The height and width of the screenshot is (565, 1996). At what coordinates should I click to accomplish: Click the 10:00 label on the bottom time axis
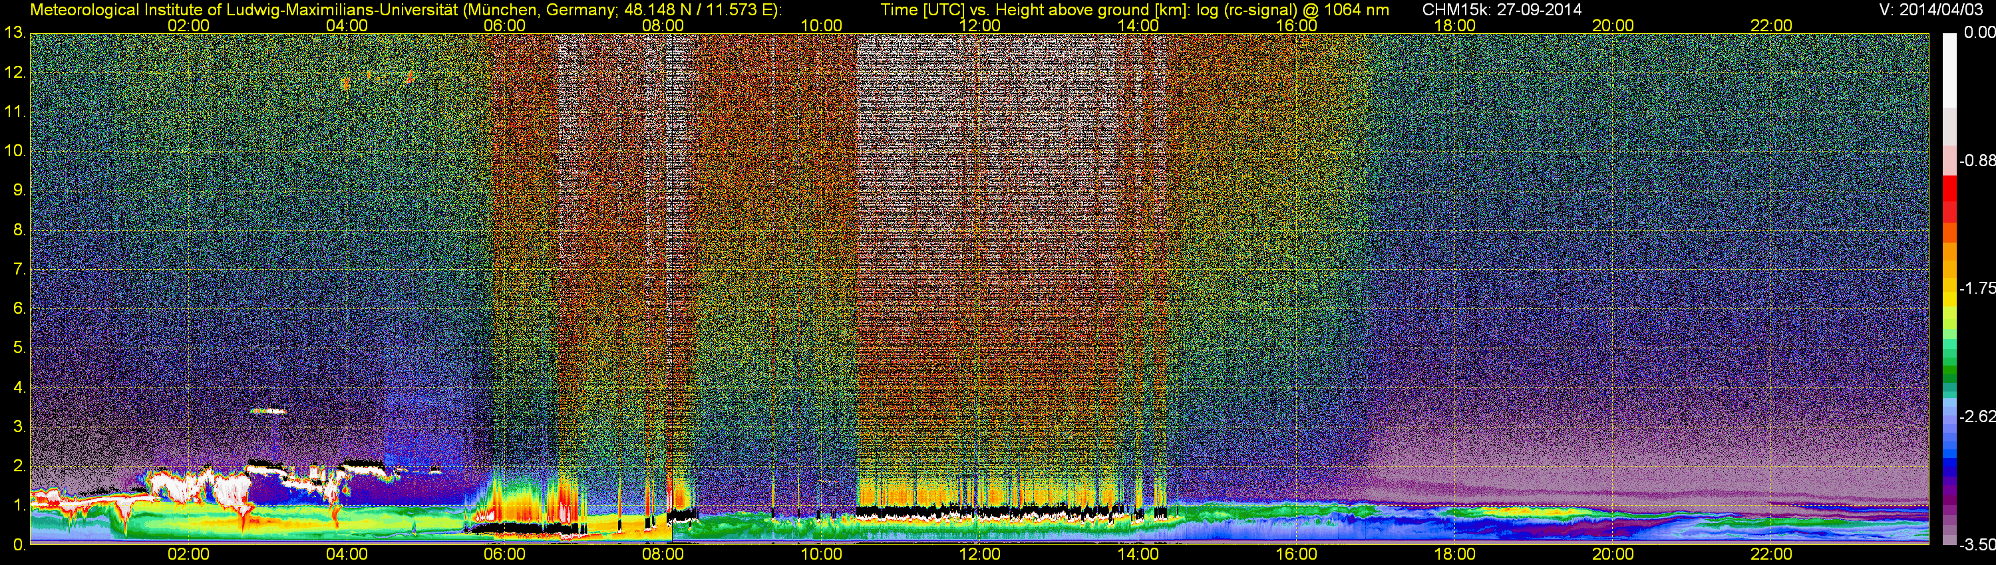point(821,554)
